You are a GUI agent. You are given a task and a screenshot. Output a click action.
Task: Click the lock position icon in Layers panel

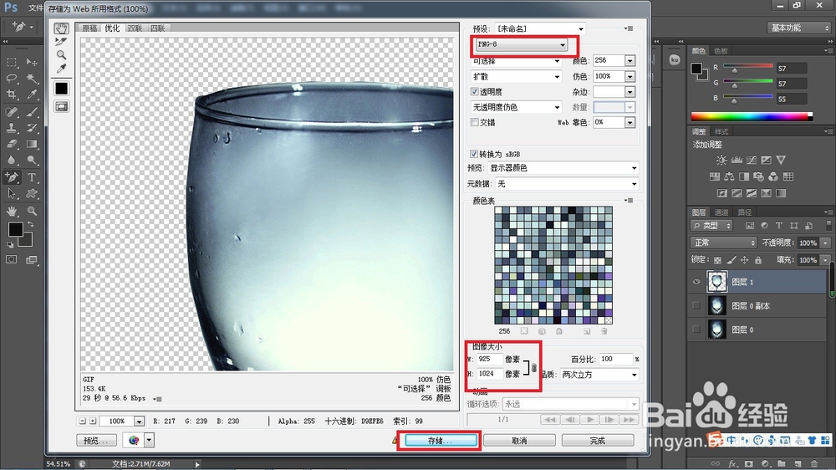click(x=744, y=260)
